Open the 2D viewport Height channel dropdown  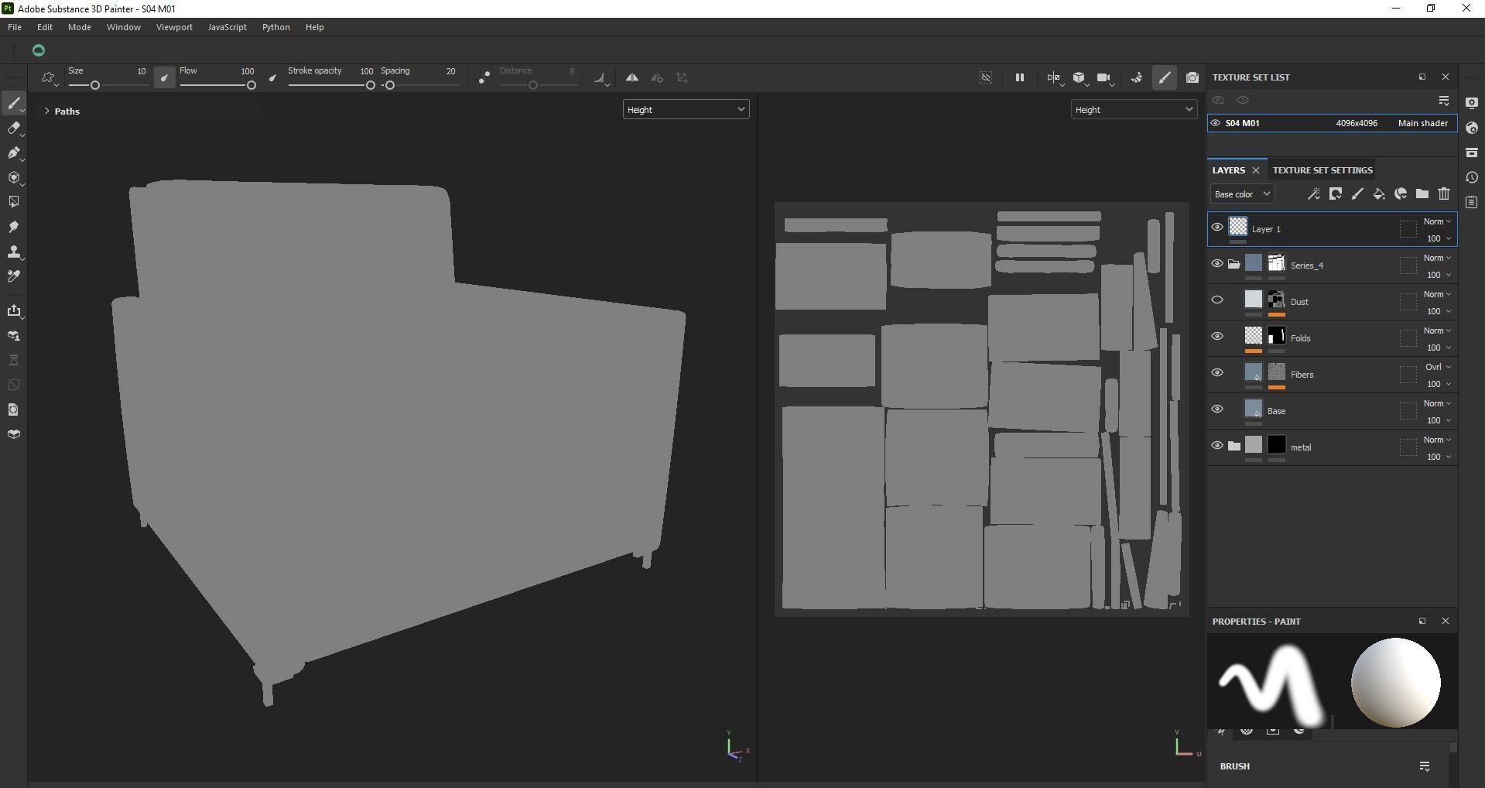coord(1134,110)
